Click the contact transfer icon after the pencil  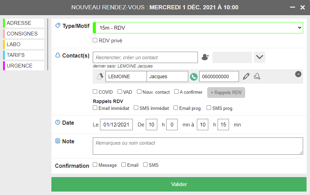[x=257, y=76]
